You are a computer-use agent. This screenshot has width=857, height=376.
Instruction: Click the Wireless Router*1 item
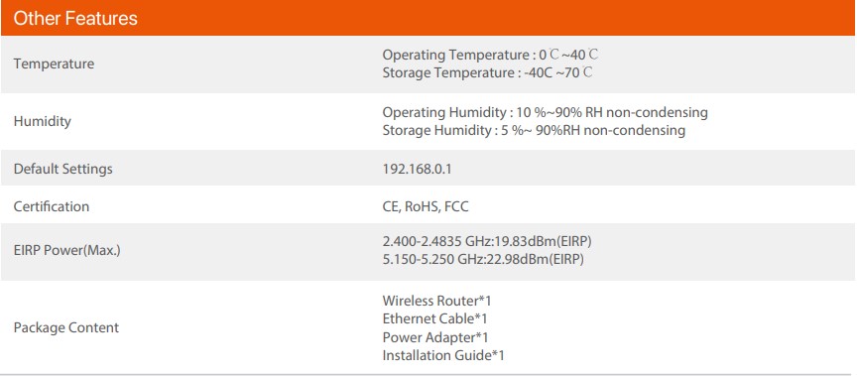click(437, 301)
